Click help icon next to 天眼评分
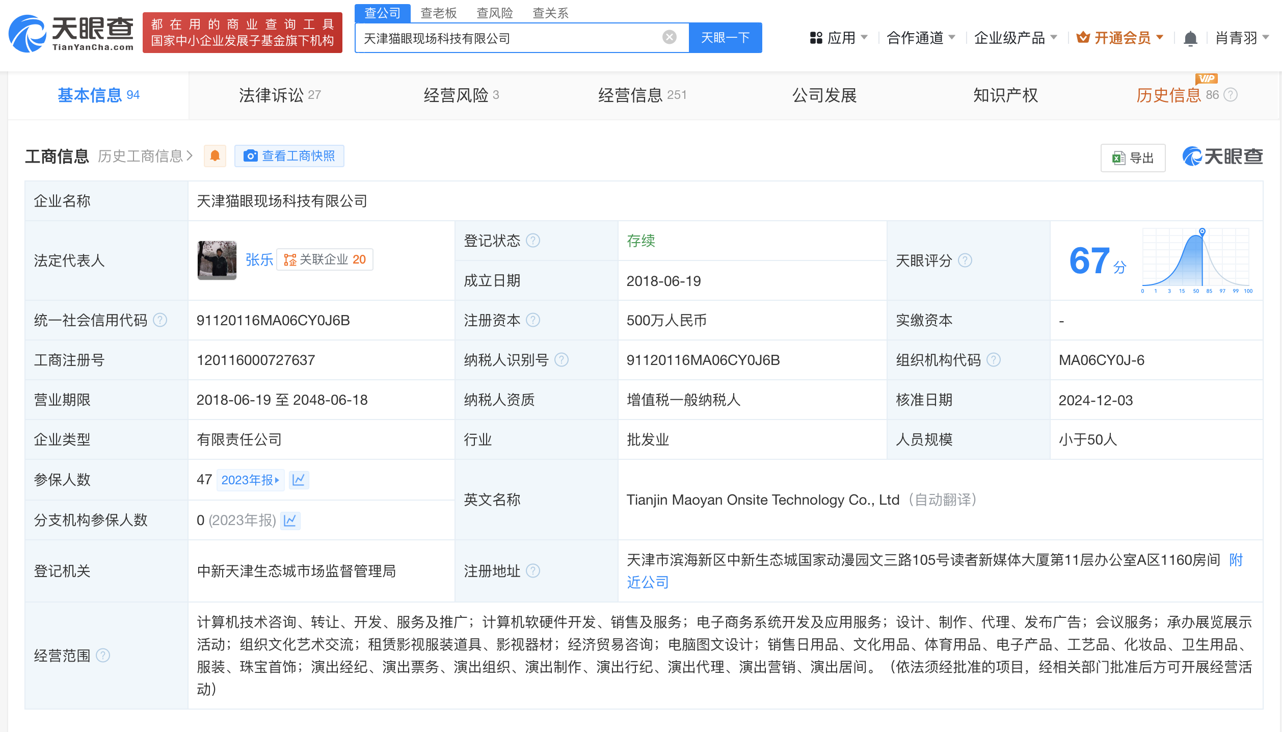This screenshot has height=732, width=1282. tap(965, 260)
